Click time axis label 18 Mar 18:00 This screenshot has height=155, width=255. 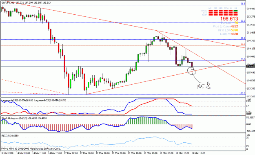[x=151, y=153]
